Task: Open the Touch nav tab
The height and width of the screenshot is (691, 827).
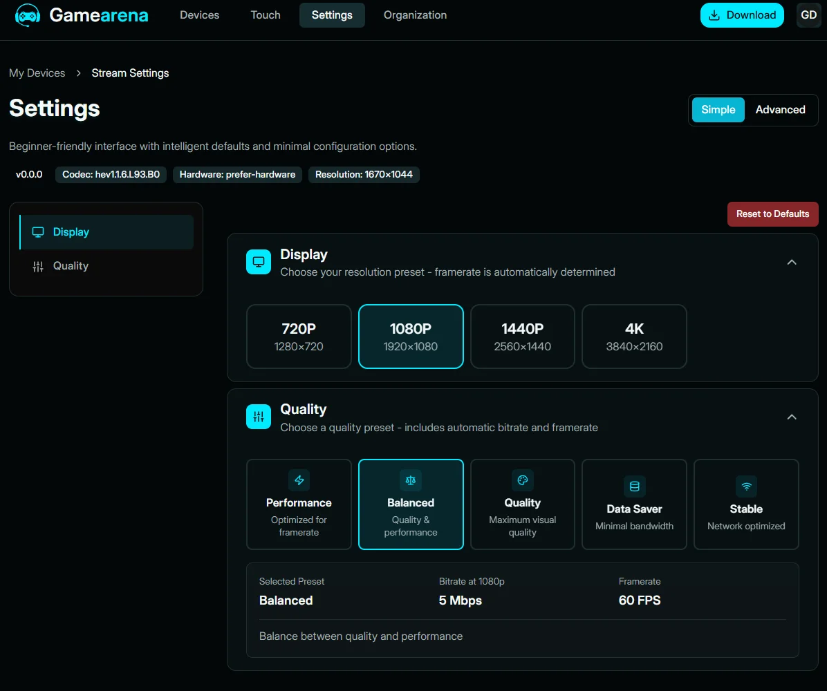Action: point(266,15)
